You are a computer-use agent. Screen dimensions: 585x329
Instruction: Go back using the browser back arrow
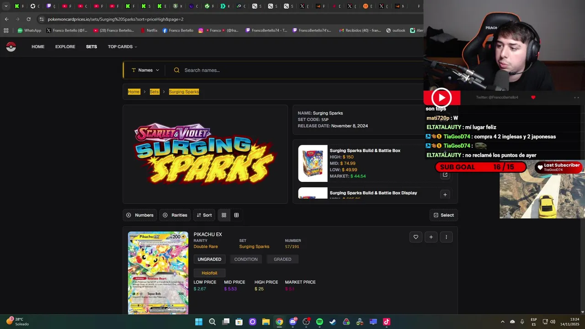(x=6, y=19)
